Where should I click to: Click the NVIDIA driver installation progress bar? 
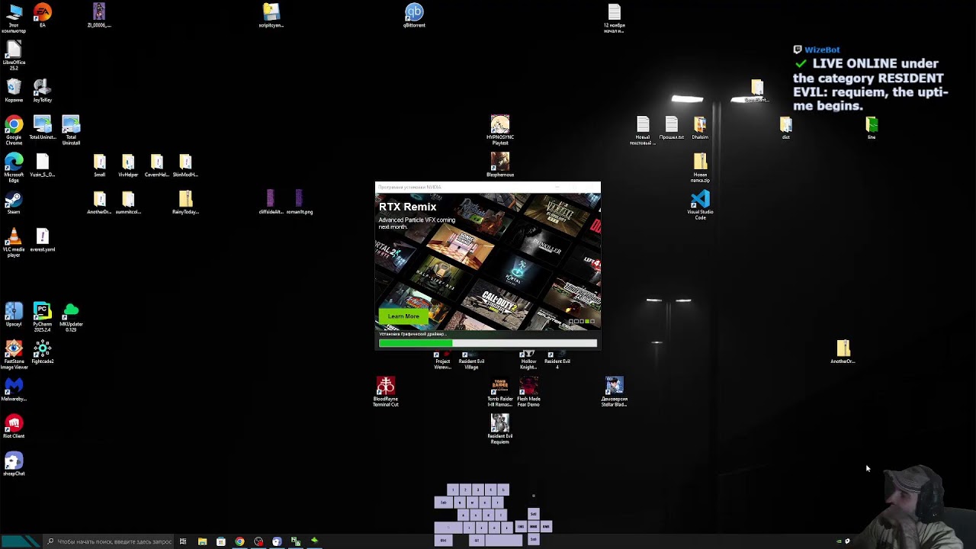point(488,343)
